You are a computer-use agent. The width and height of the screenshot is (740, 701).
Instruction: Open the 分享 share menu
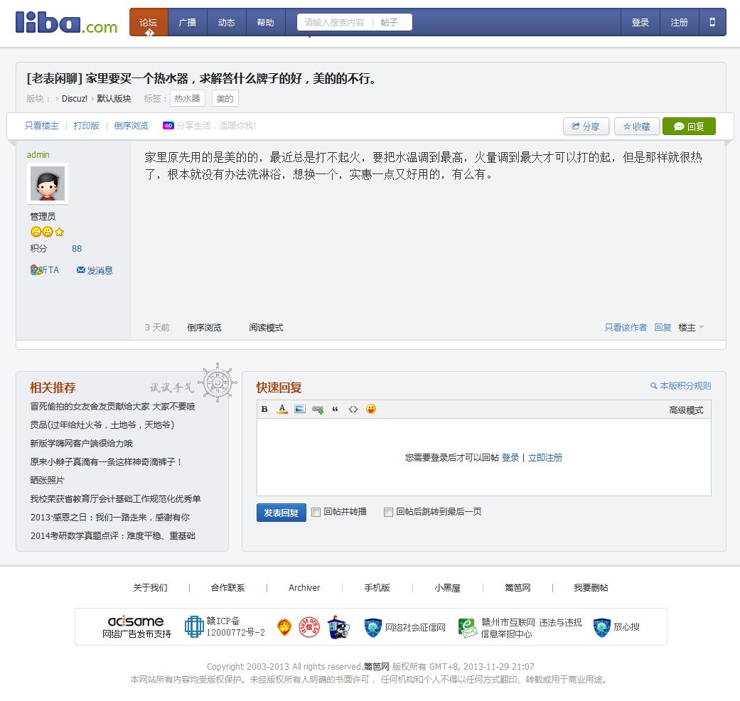[x=585, y=127]
